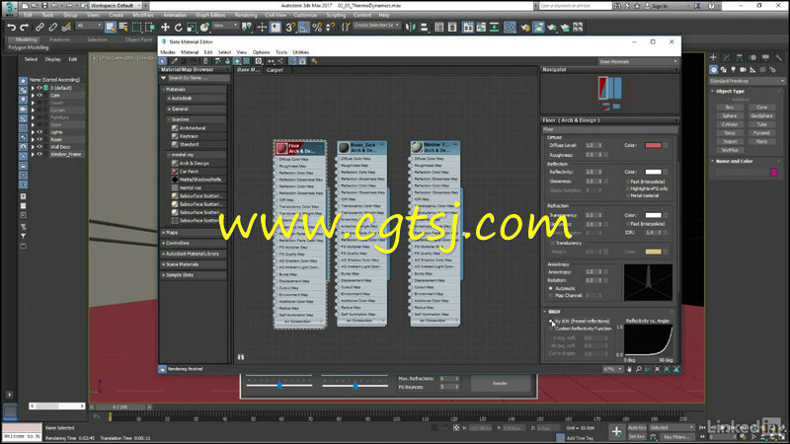Viewport: 790px width, 444px height.
Task: Open the Translucency tan color swatch
Action: click(653, 252)
